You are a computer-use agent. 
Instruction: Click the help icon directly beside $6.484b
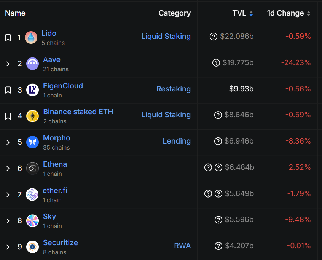point(218,167)
